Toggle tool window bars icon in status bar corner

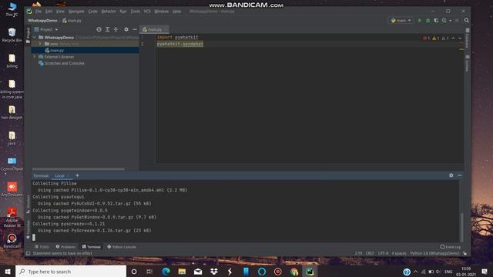[28, 253]
